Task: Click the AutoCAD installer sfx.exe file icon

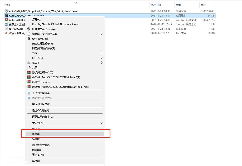Action: pos(6,11)
